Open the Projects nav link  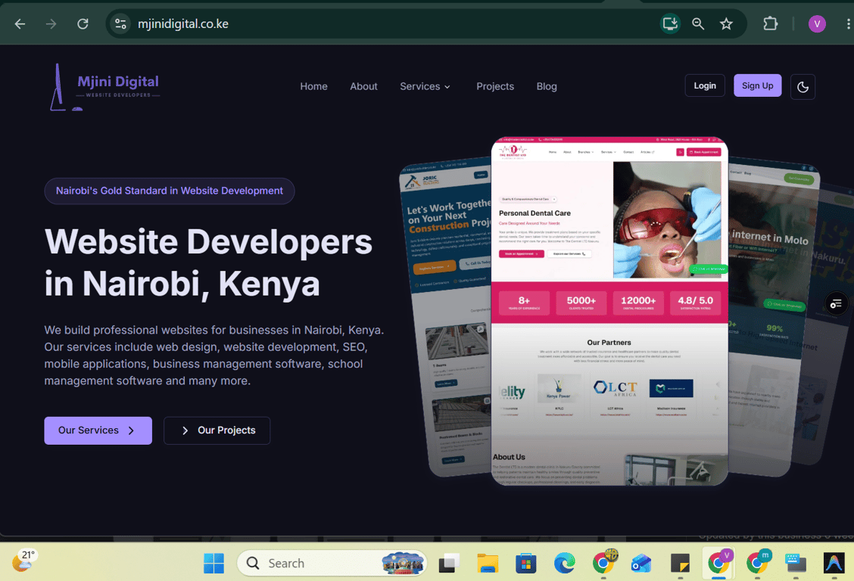495,86
